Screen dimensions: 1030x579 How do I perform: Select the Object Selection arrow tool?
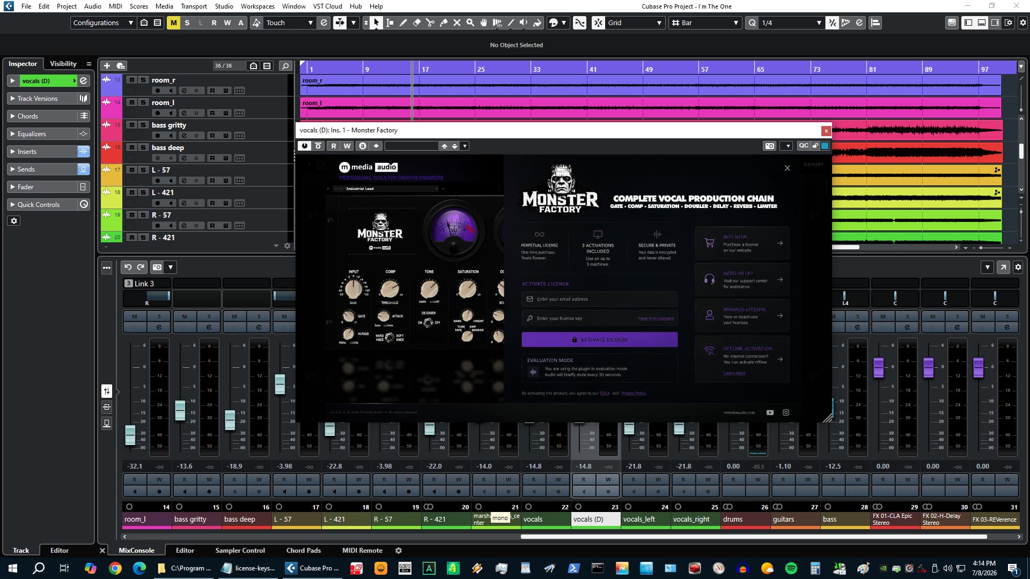point(377,23)
